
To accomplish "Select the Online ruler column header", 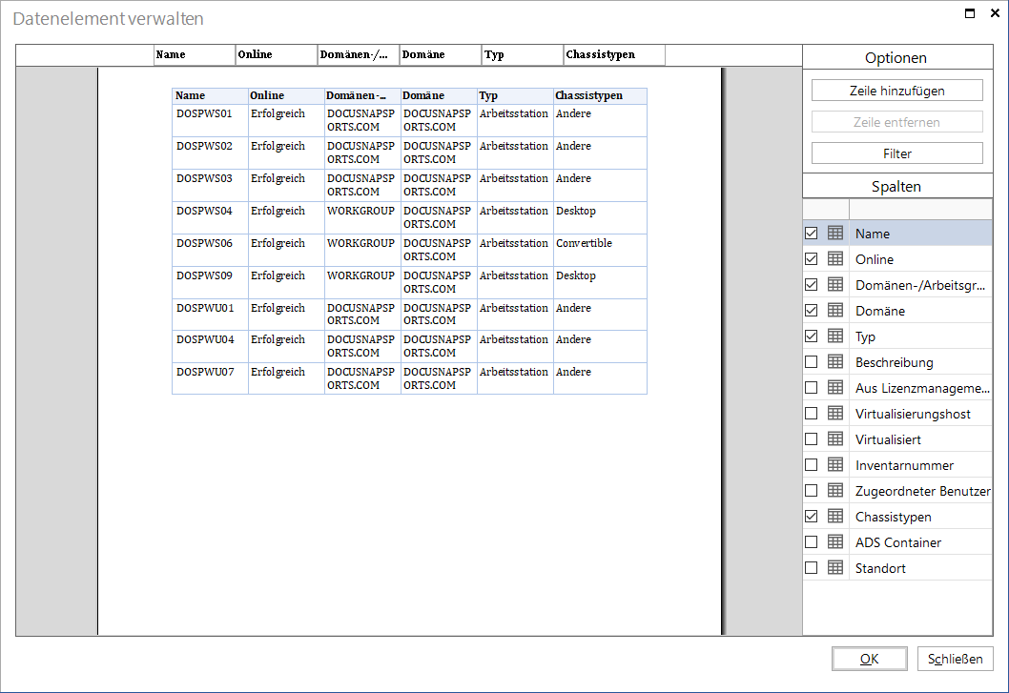I will click(277, 54).
